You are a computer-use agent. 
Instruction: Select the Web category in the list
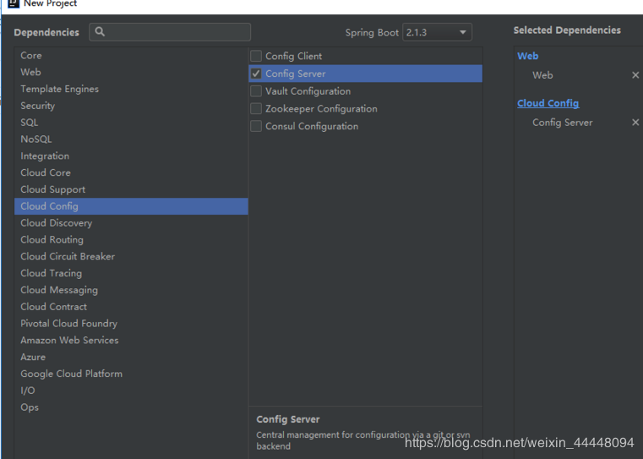(131, 72)
